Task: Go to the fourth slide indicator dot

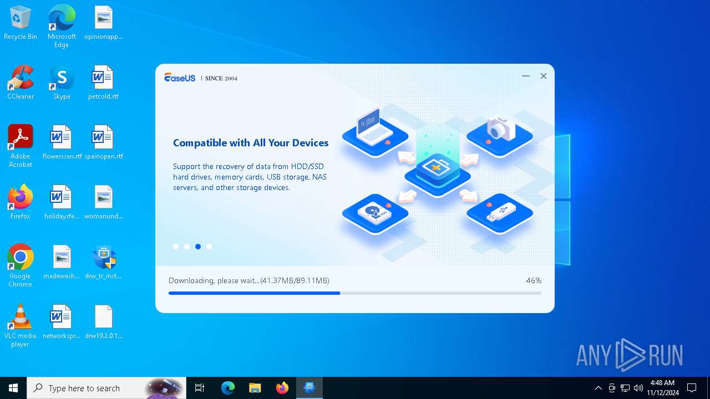Action: click(209, 247)
